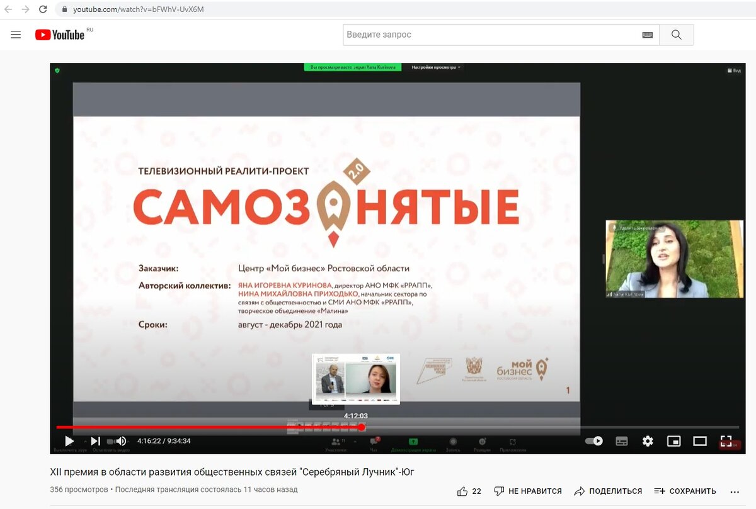Click the Zoom 'Реакции' icon in the recording

pos(482,445)
